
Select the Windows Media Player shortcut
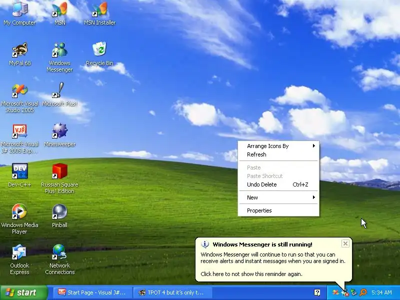tap(19, 219)
